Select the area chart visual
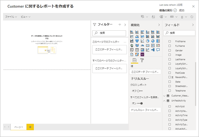The width and height of the screenshot is (199, 137). (x=137, y=36)
